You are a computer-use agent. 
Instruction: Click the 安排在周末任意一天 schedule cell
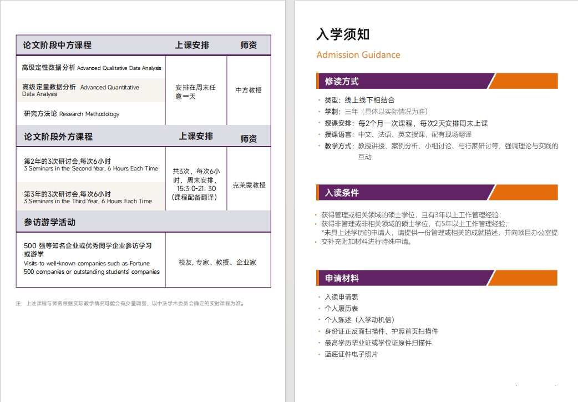click(195, 92)
